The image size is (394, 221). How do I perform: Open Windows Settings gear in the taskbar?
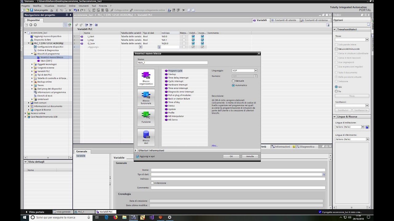click(169, 217)
